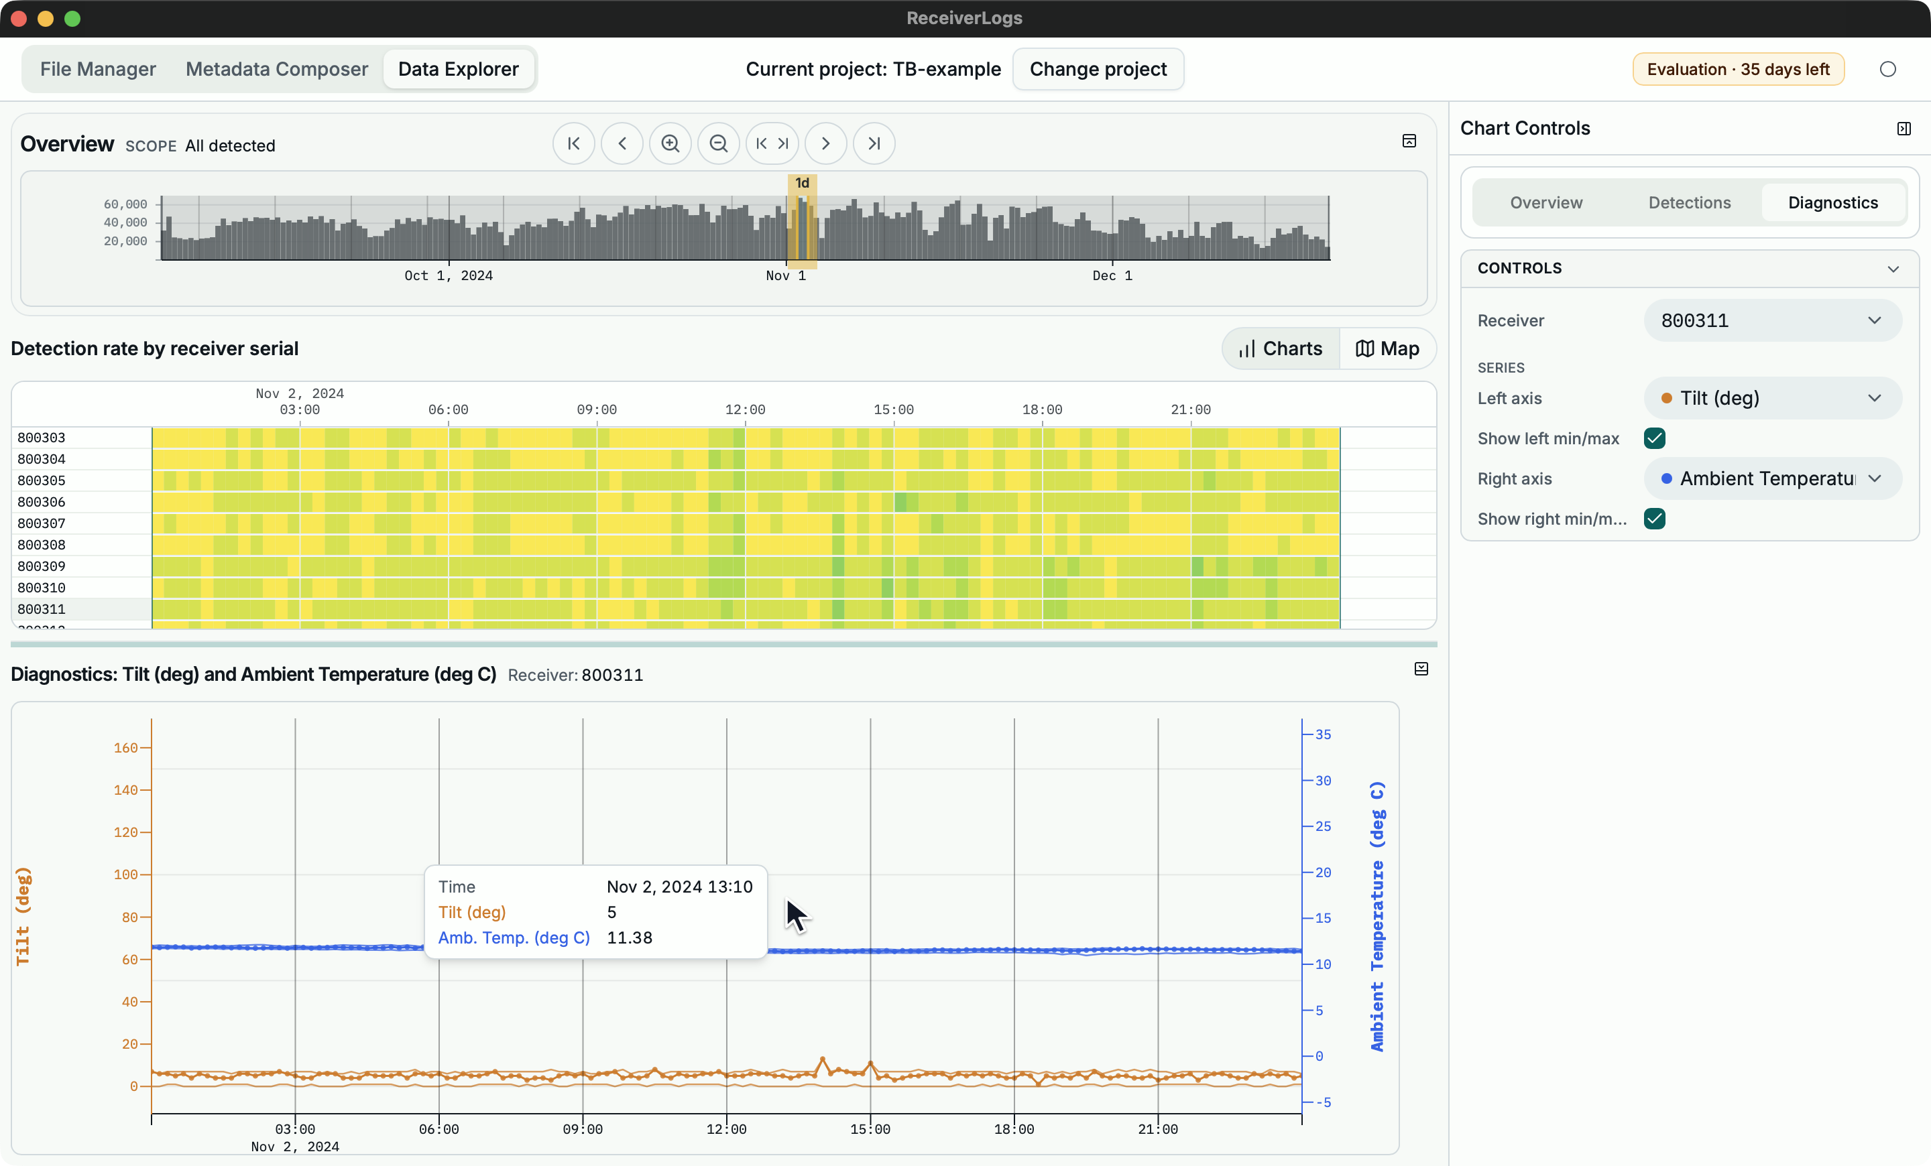Toggle Show right min/max checkbox
1931x1166 pixels.
(x=1654, y=519)
